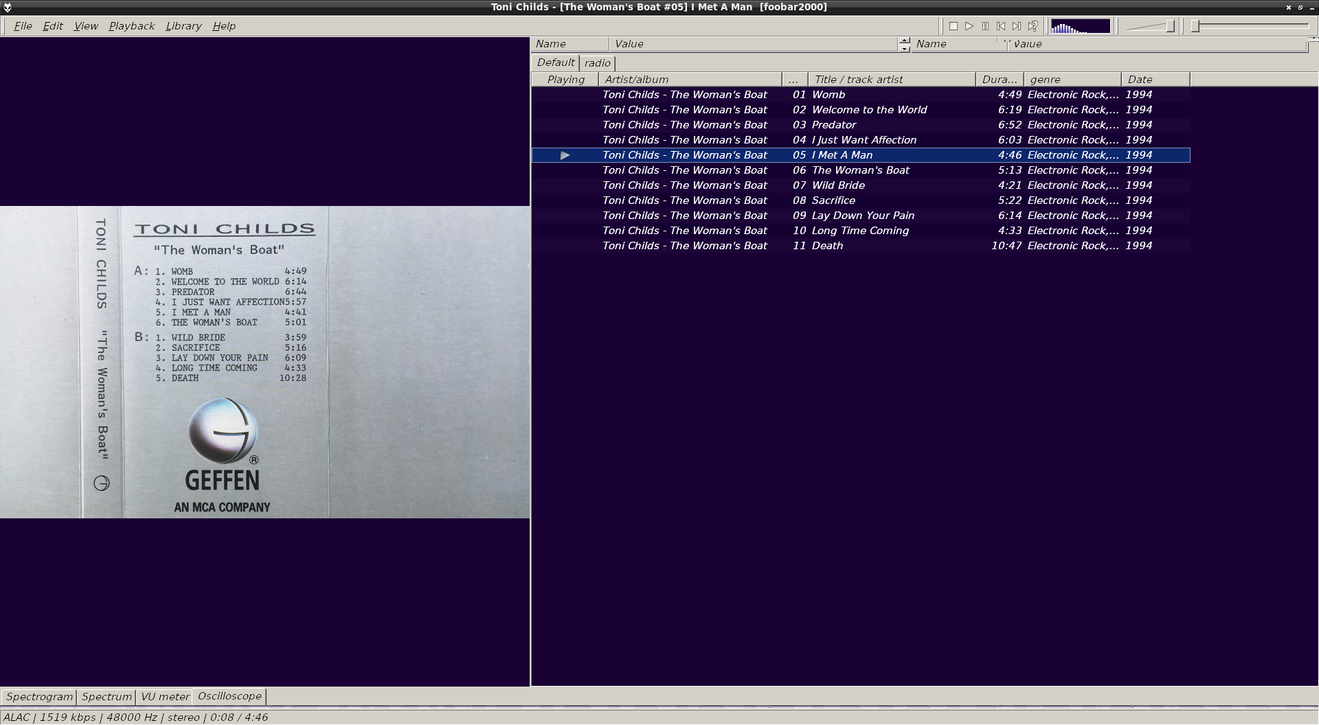Open the Playback menu
The image size is (1319, 725).
[131, 26]
